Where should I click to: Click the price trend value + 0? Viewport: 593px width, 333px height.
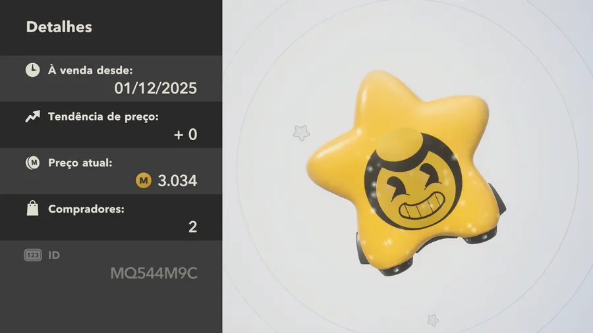[185, 135]
